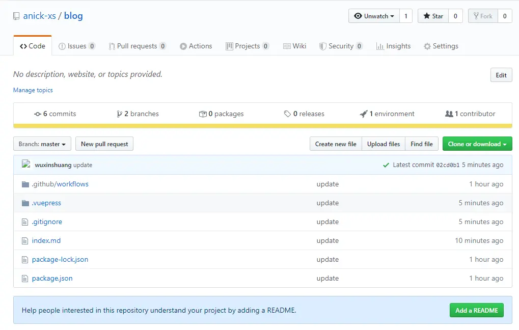Click the forks count 0
The image size is (519, 330).
(x=505, y=16)
